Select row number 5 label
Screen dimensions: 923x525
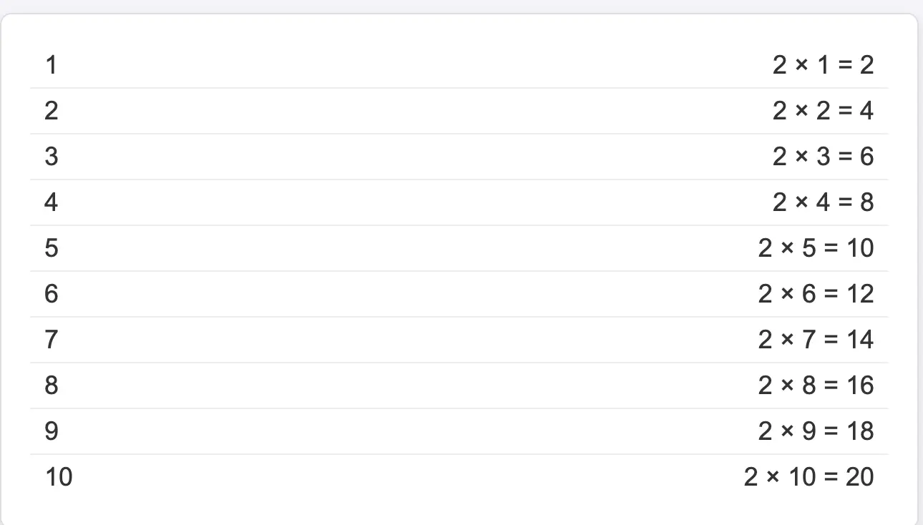point(51,248)
